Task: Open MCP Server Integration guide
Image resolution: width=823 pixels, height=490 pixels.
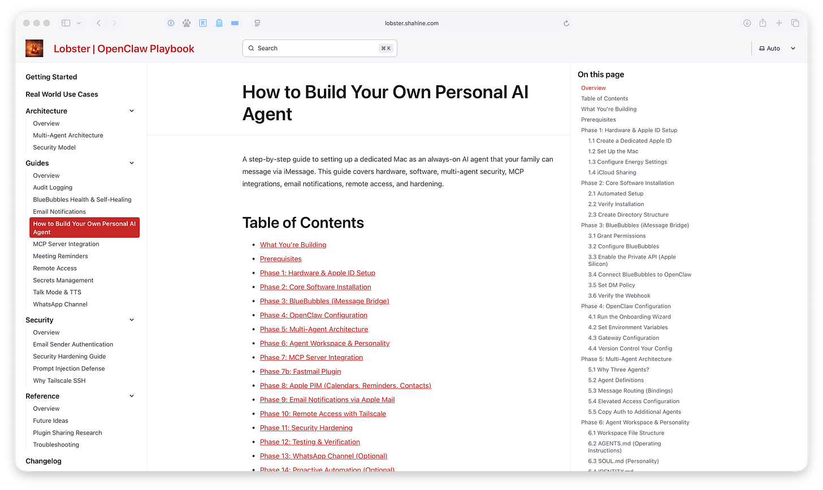Action: (x=66, y=244)
